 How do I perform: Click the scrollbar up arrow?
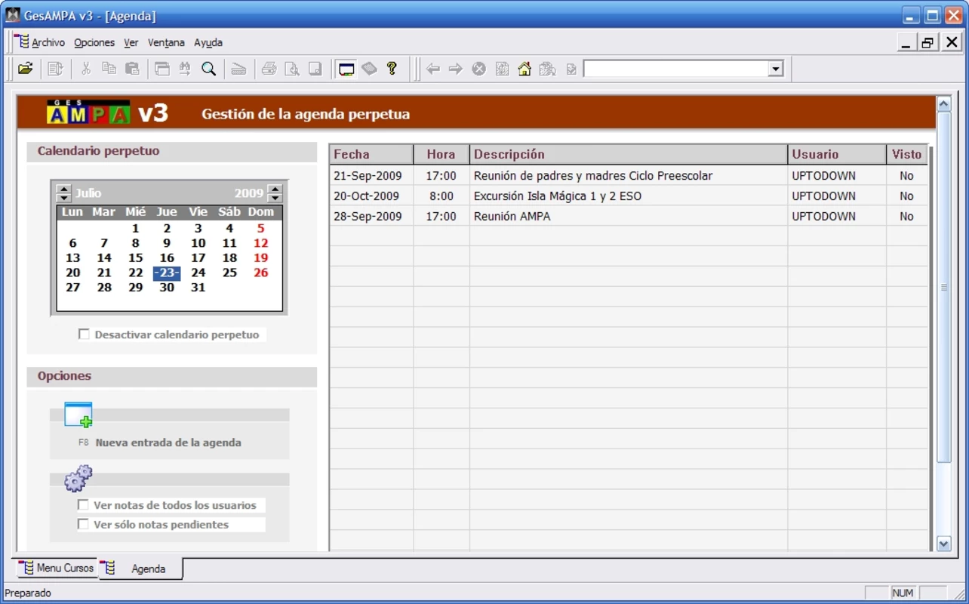click(943, 104)
